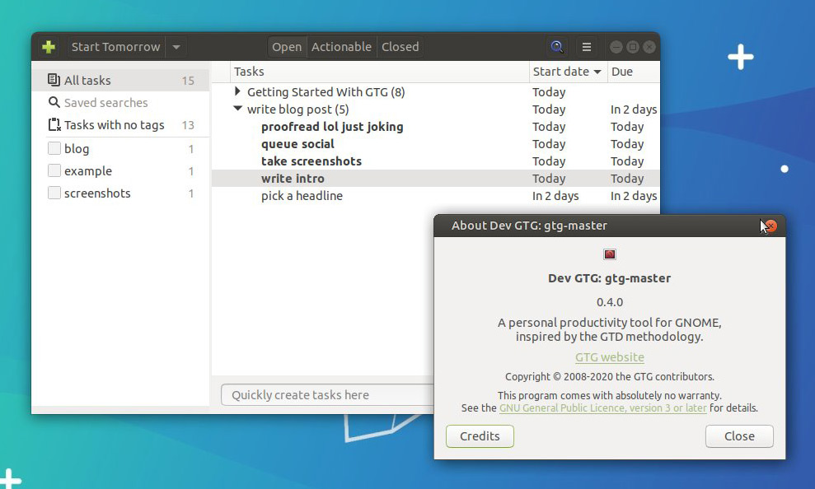Select the write blog post (5) row
Screen dimensions: 815x489
pos(436,109)
